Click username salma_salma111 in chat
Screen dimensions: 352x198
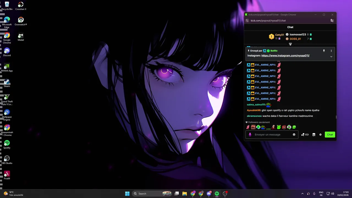(x=256, y=105)
